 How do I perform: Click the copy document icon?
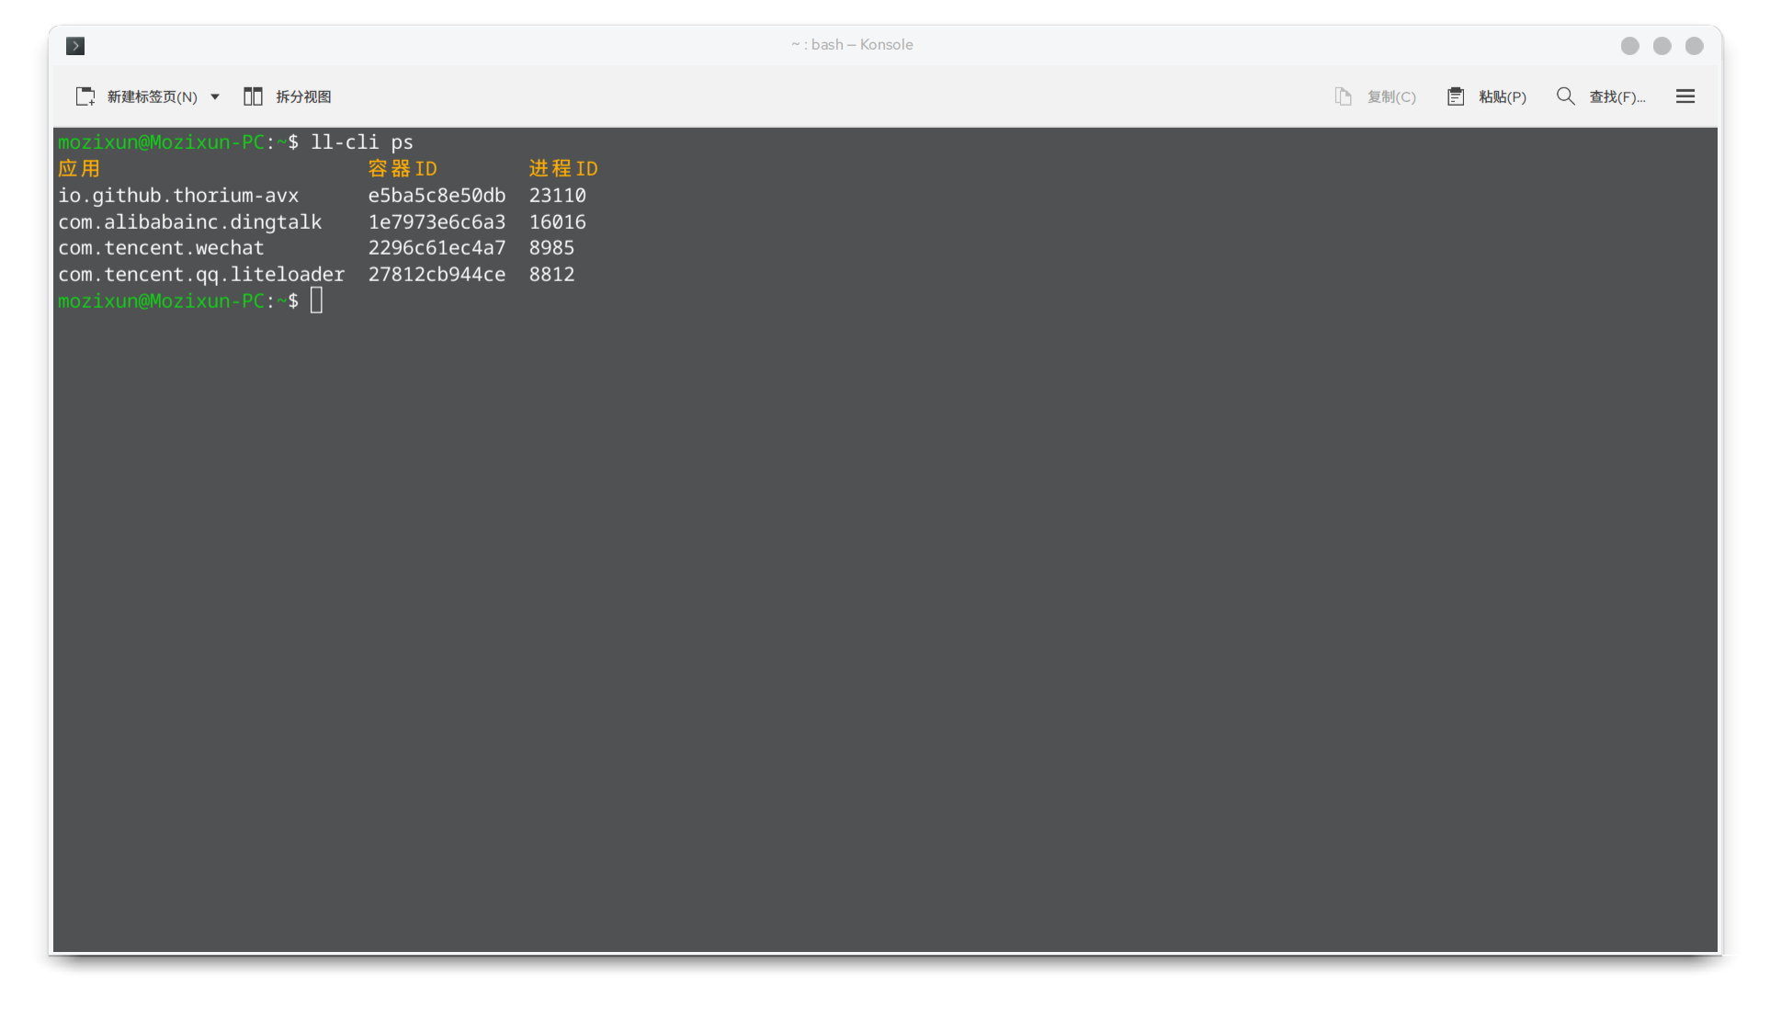click(1343, 96)
